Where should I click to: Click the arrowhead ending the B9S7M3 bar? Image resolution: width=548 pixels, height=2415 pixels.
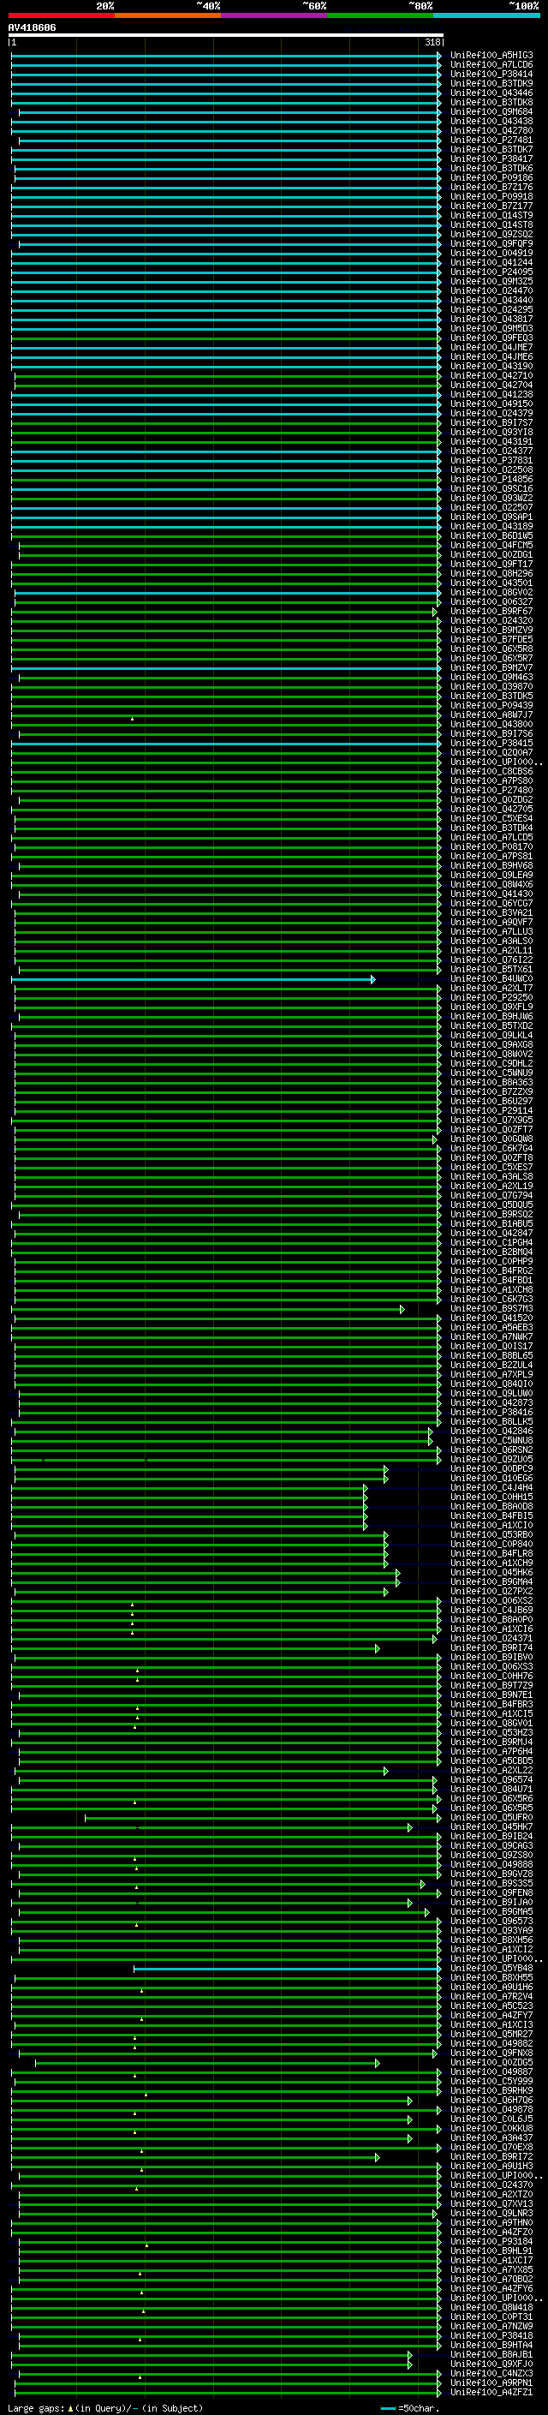(x=402, y=1309)
